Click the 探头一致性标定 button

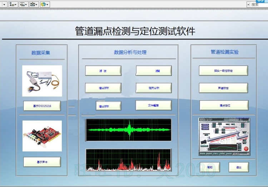[x=223, y=71]
